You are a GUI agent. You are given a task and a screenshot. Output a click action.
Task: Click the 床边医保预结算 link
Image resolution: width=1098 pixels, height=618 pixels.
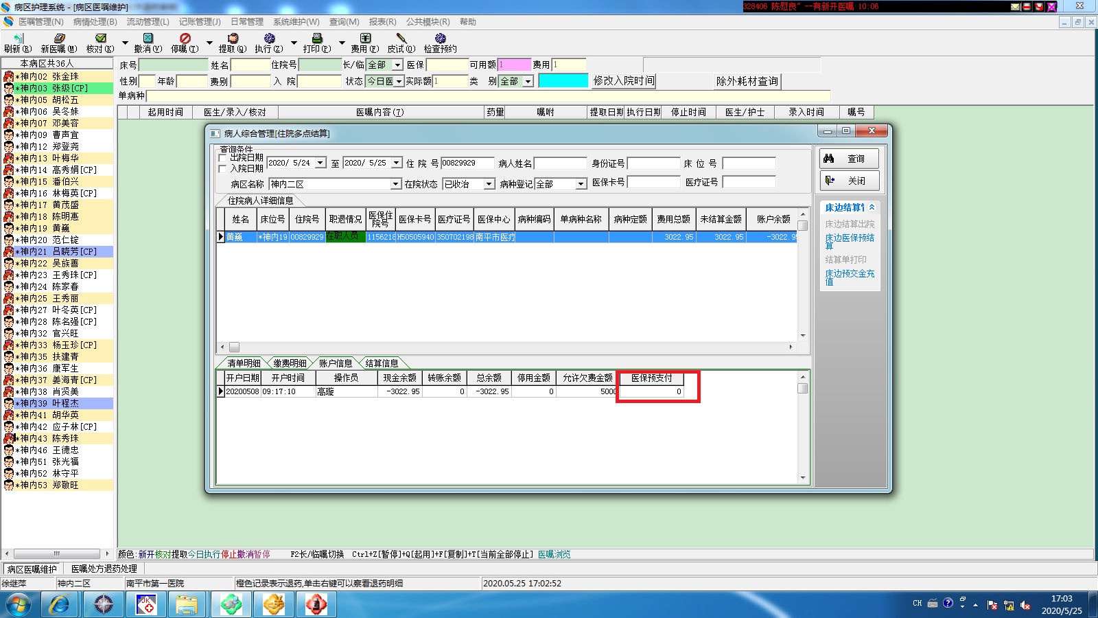pyautogui.click(x=850, y=242)
